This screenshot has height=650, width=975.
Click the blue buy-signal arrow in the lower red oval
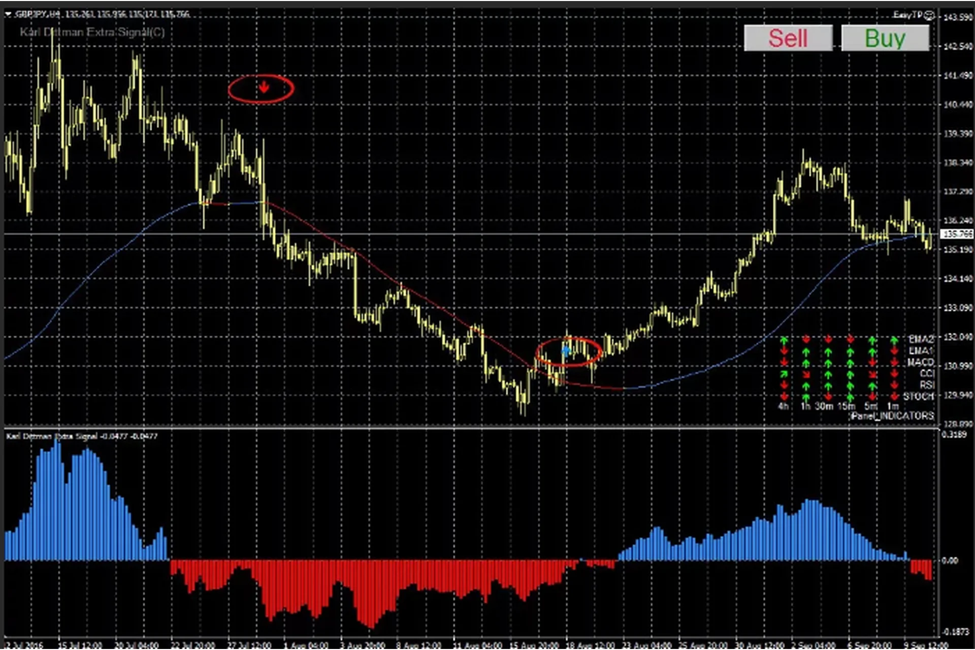pyautogui.click(x=566, y=350)
